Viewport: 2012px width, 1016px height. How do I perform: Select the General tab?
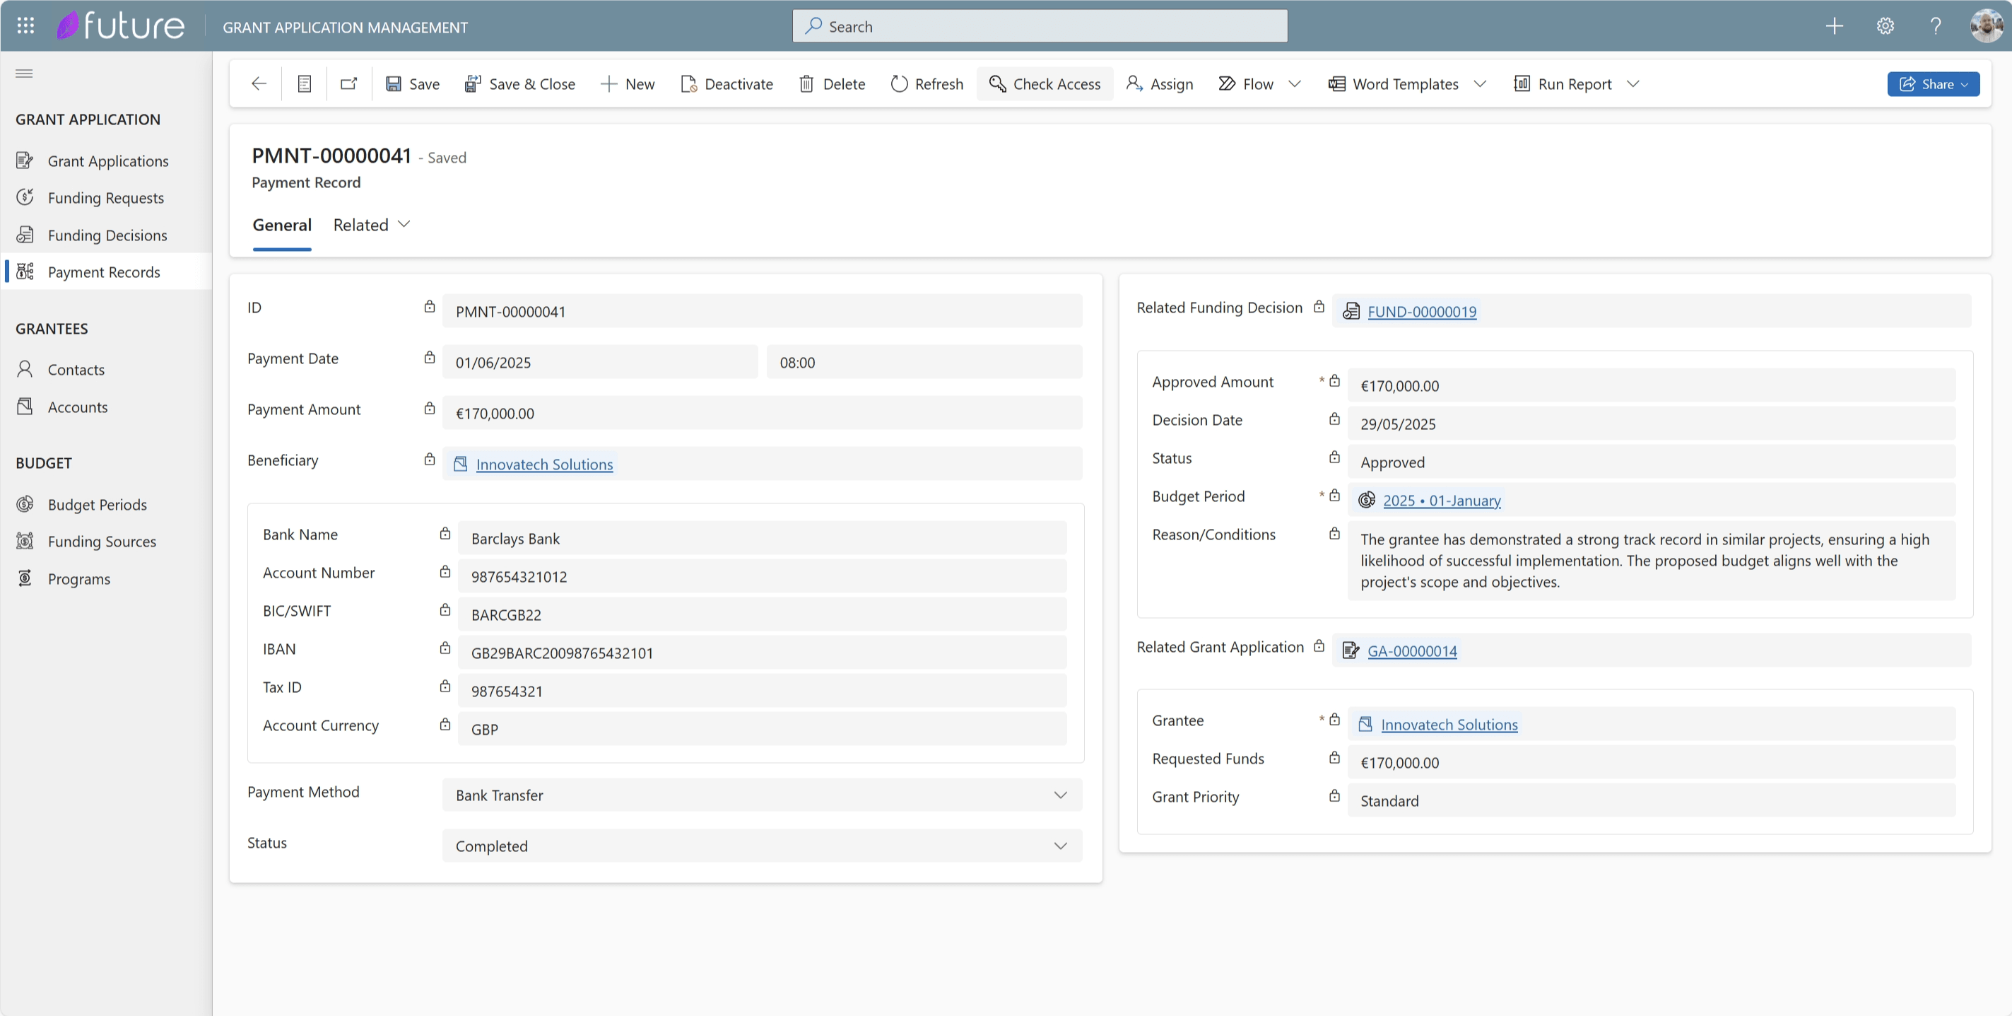click(x=281, y=224)
